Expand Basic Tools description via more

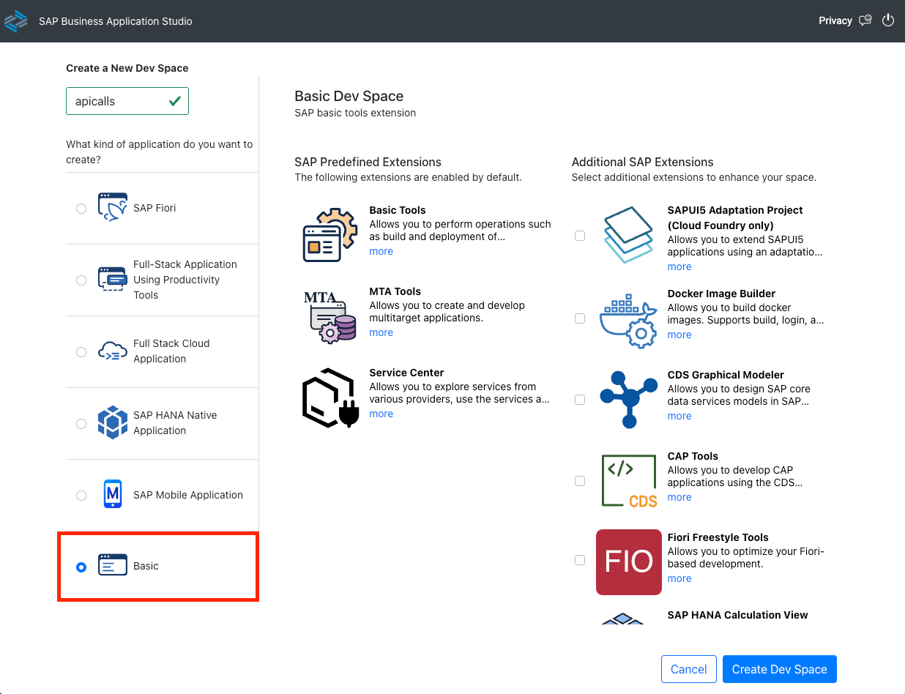[381, 251]
